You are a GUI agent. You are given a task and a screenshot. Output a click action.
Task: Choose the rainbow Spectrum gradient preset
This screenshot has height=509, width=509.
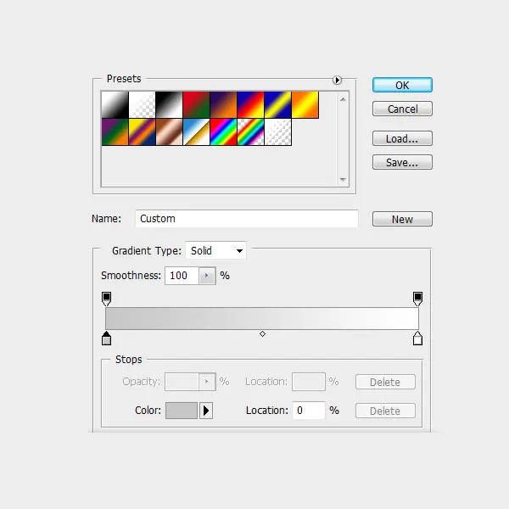pos(223,131)
